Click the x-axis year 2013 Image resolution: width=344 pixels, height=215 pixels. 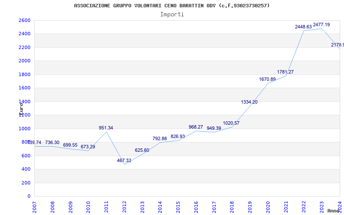point(142,207)
